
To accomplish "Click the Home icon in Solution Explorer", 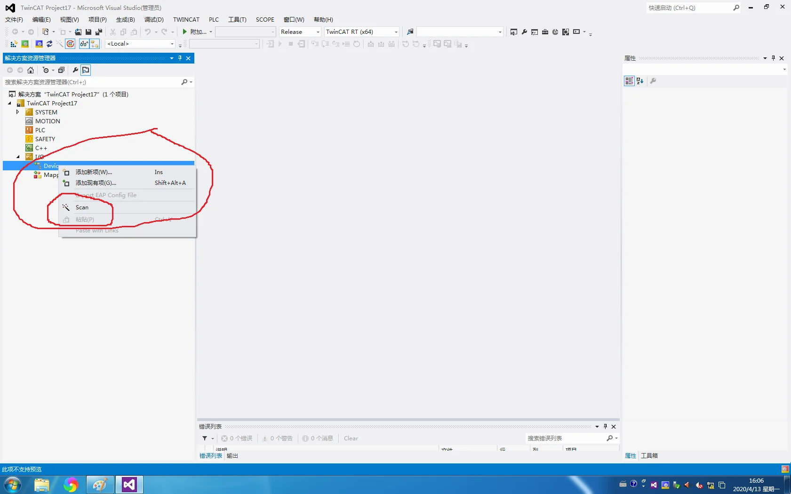I will click(31, 70).
